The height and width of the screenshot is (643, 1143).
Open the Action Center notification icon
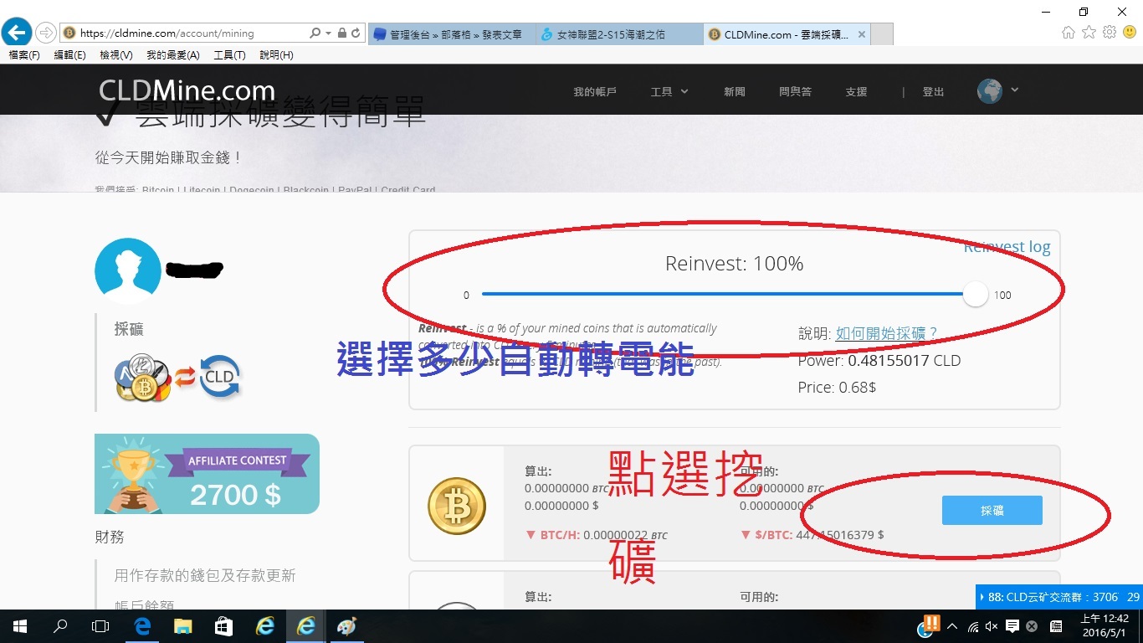point(1012,626)
